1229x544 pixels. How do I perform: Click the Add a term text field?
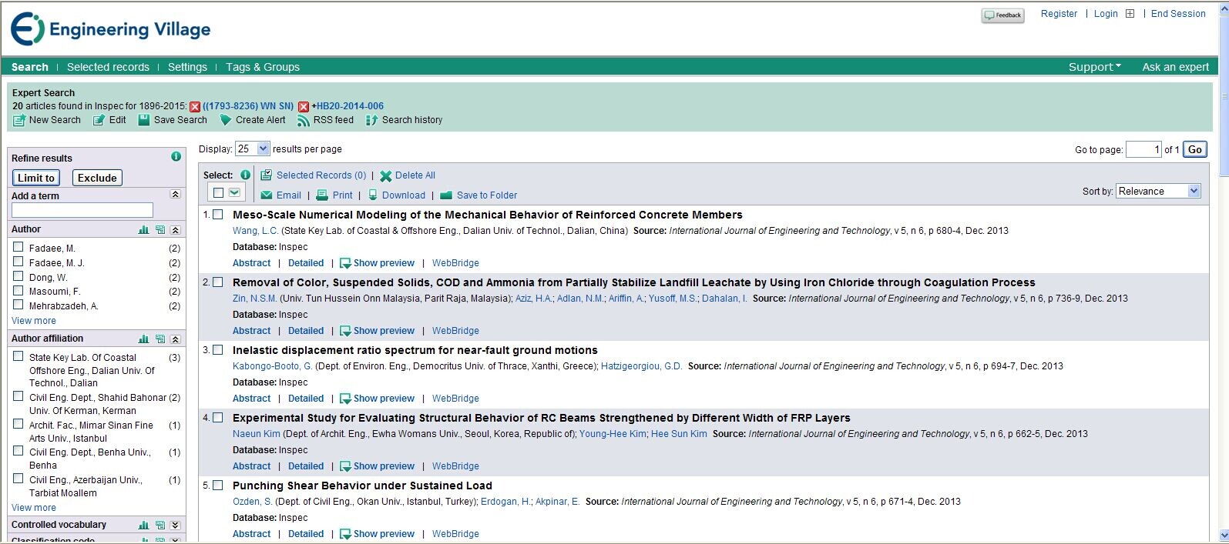click(x=82, y=210)
